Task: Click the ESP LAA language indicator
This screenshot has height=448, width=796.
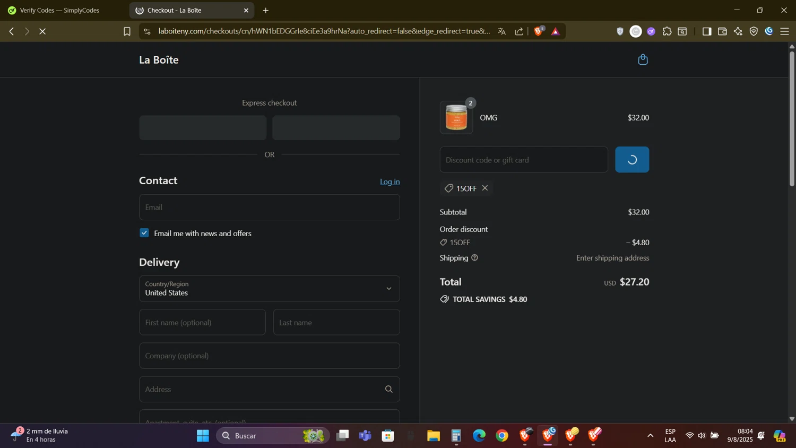Action: tap(670, 435)
